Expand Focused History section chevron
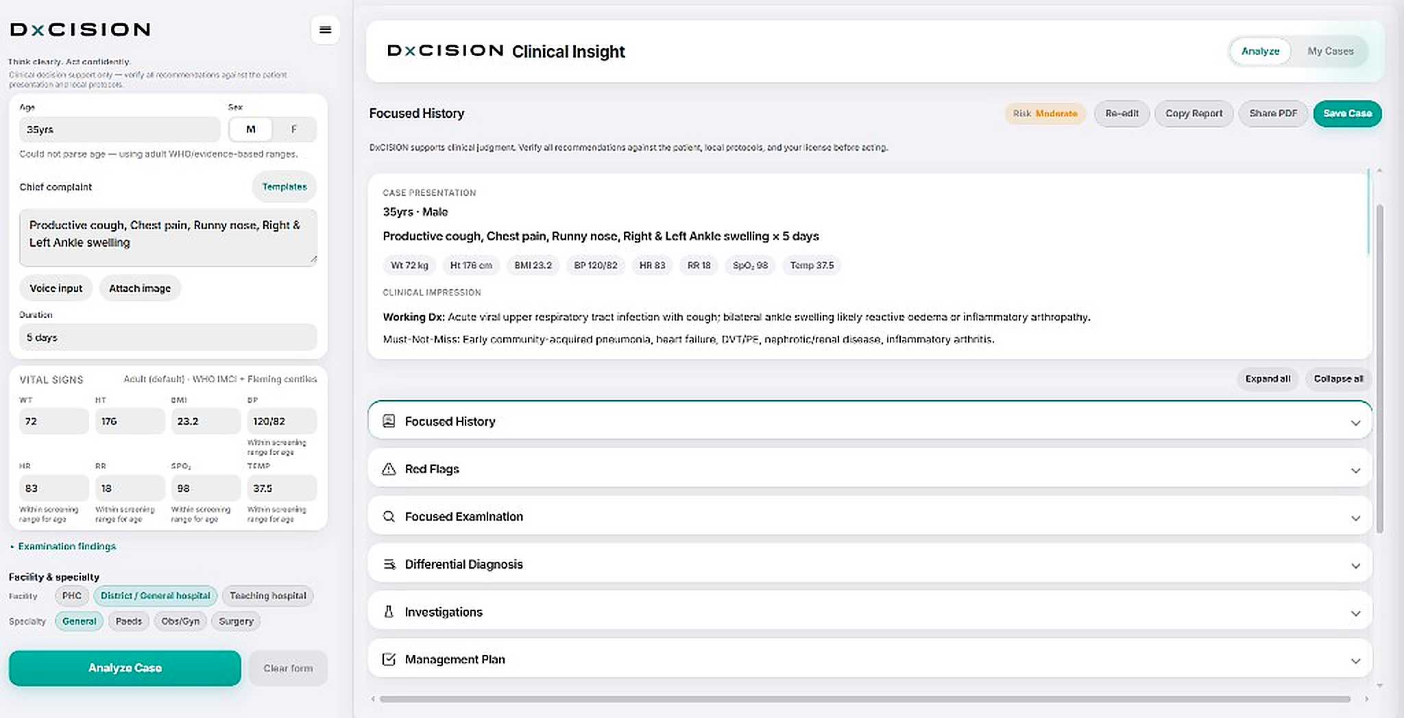1404x718 pixels. [x=1355, y=423]
